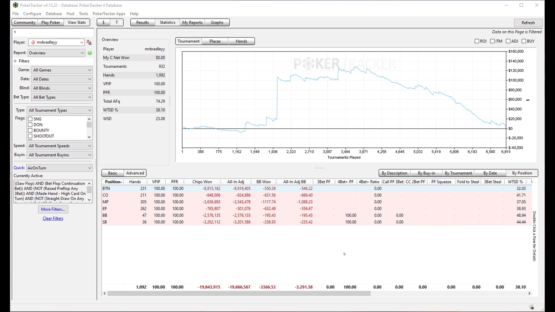Click the Clear Filters link
Screen dimensions: 555x312
(53, 218)
